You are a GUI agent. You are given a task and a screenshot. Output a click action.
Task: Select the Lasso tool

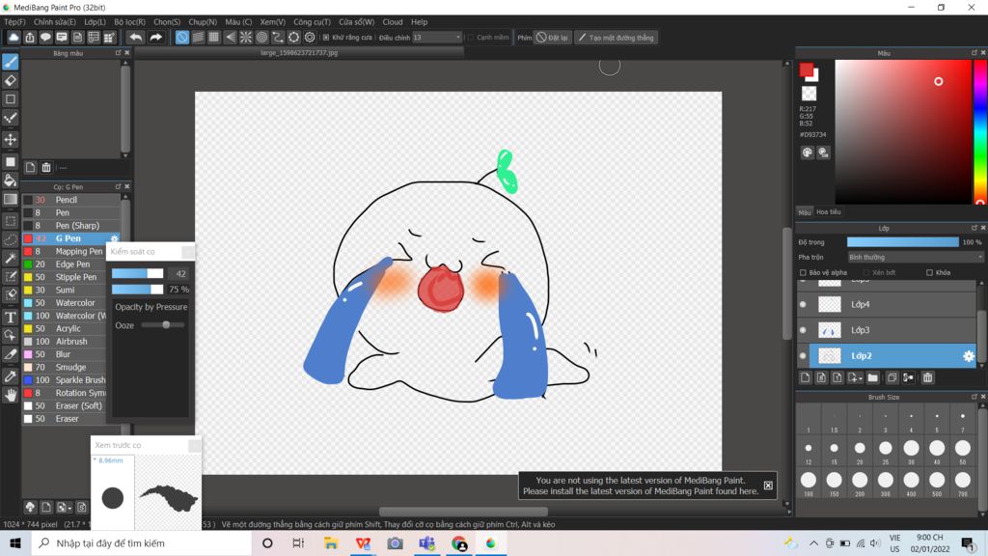pos(10,239)
